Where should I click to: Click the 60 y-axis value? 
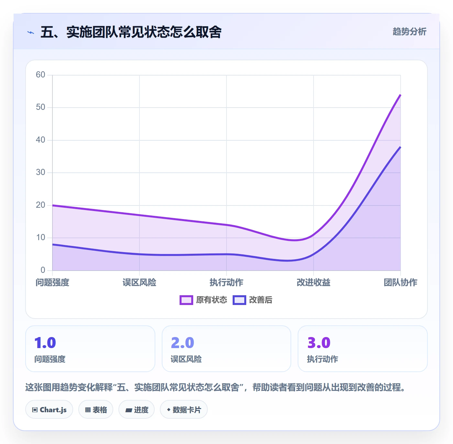[x=40, y=75]
